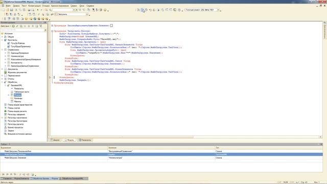Click the delete X icon in the configuration panel toolbar
Viewport: 327px width, 184px height.
(25, 26)
